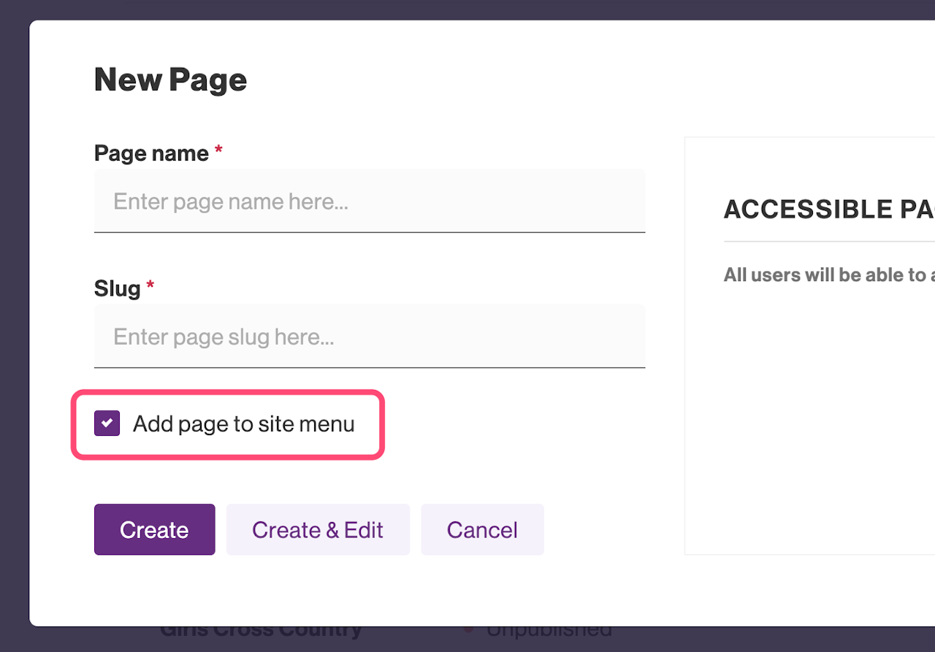The height and width of the screenshot is (652, 935).
Task: Cancel the New Page dialog
Action: point(482,529)
